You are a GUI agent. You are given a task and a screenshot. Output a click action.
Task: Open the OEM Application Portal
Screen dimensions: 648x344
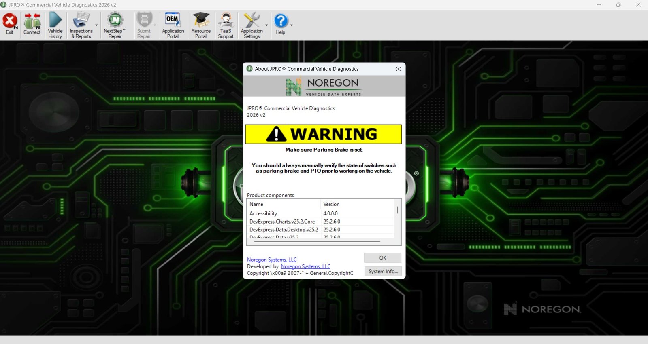click(x=173, y=25)
